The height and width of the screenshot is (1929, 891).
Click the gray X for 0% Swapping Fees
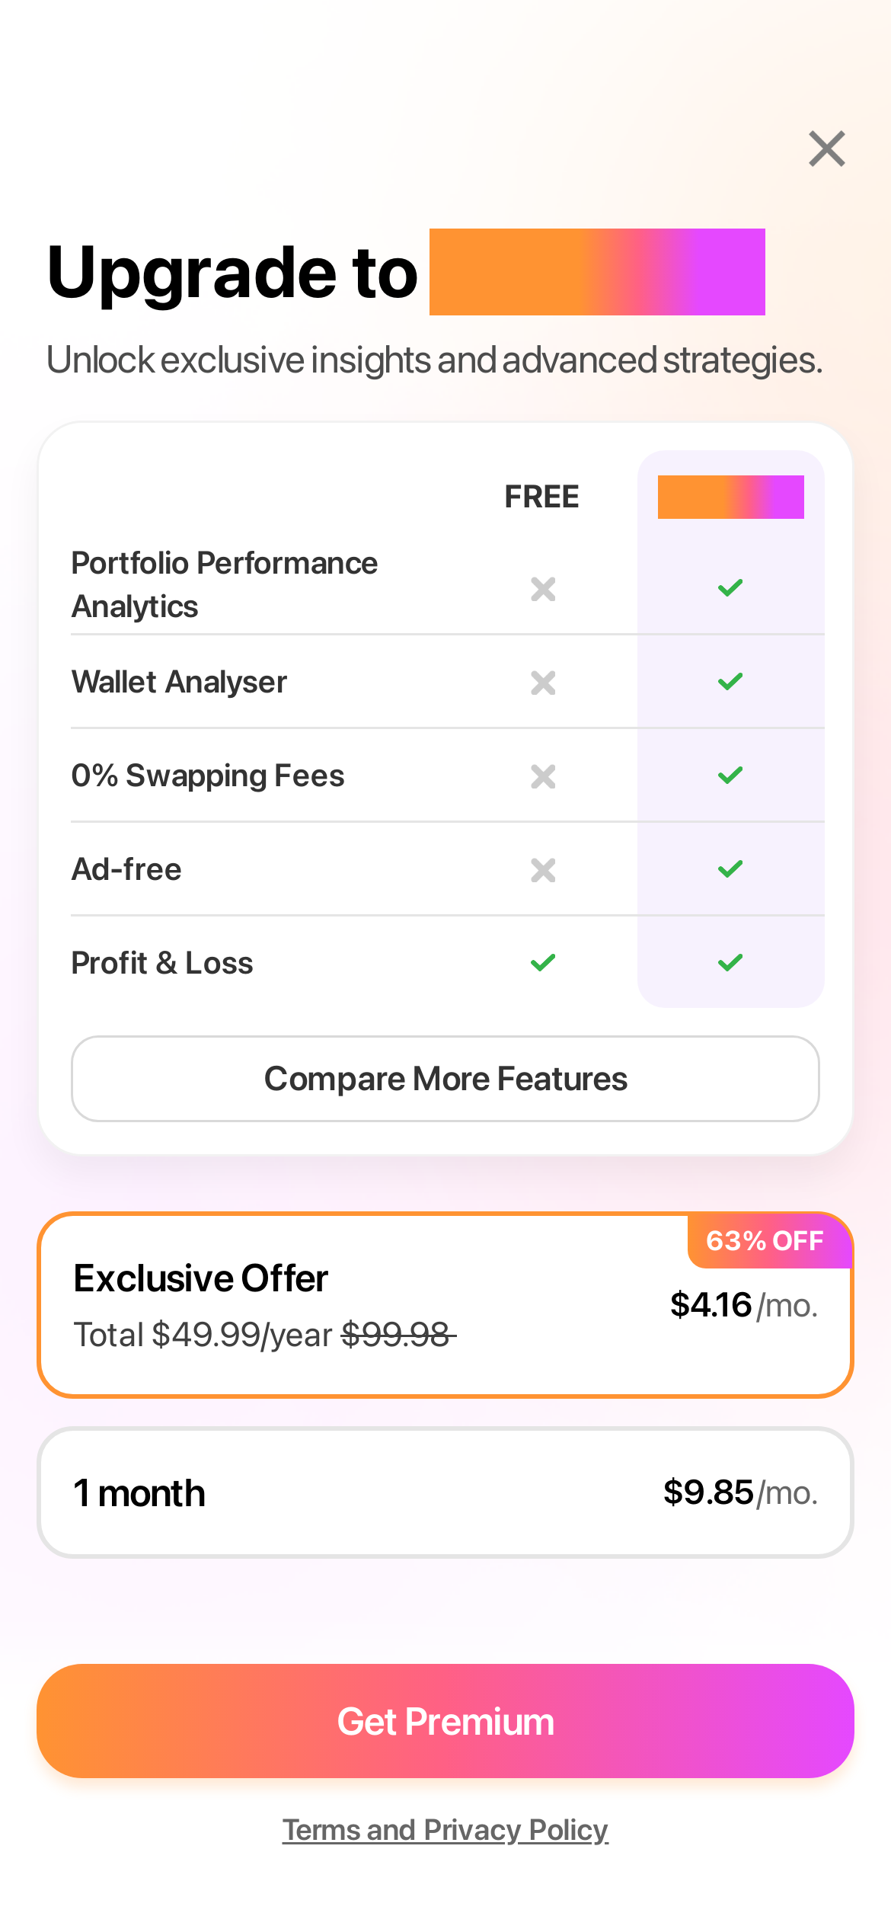(543, 776)
